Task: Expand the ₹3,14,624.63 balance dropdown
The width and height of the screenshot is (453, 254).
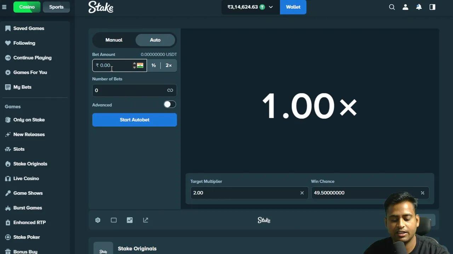Action: point(250,7)
